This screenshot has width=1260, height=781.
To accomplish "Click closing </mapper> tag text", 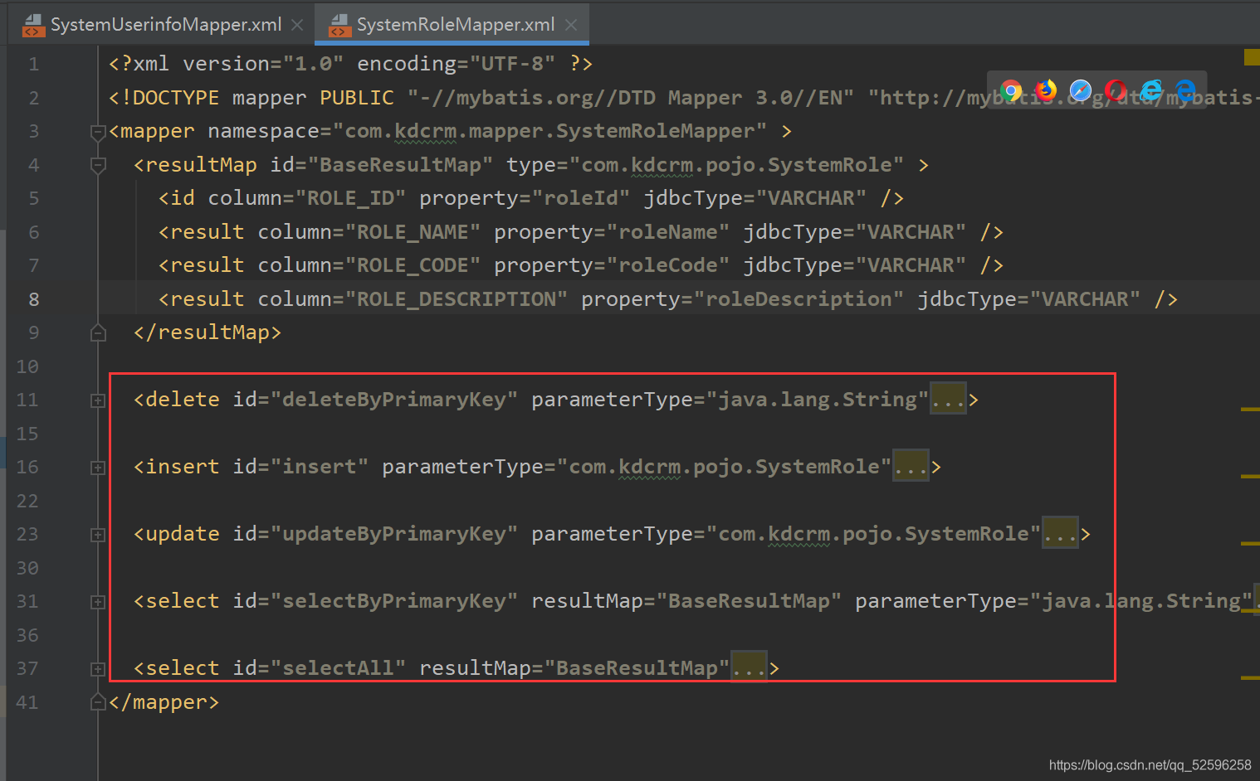I will [164, 702].
